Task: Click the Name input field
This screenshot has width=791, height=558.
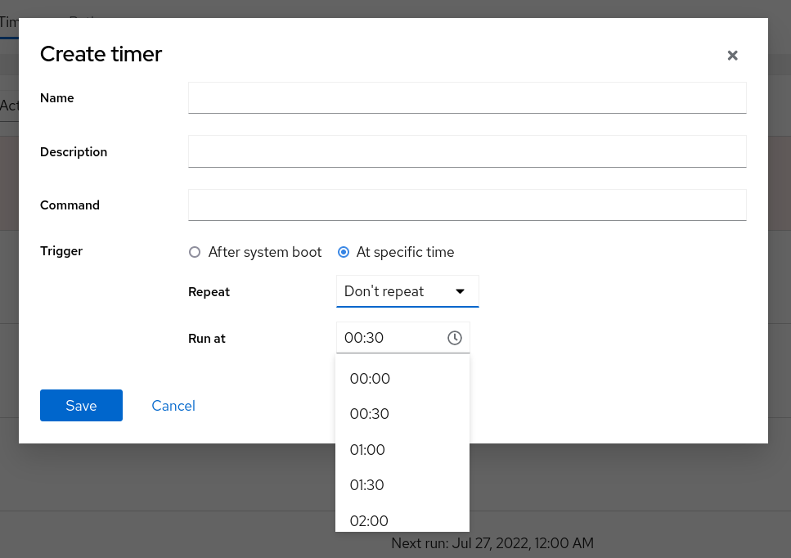Action: 467,98
